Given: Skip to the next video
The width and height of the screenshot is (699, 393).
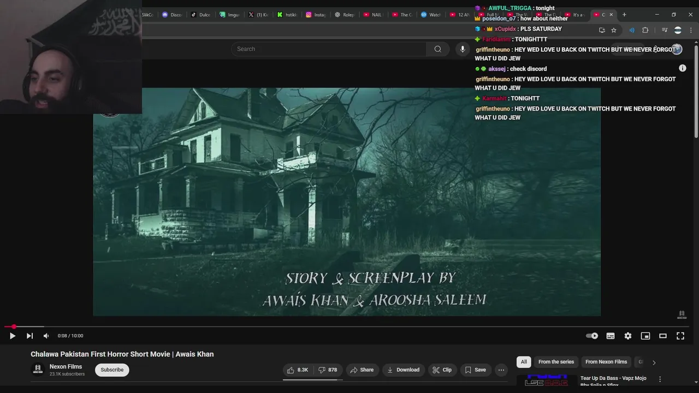Looking at the screenshot, I should (x=29, y=336).
